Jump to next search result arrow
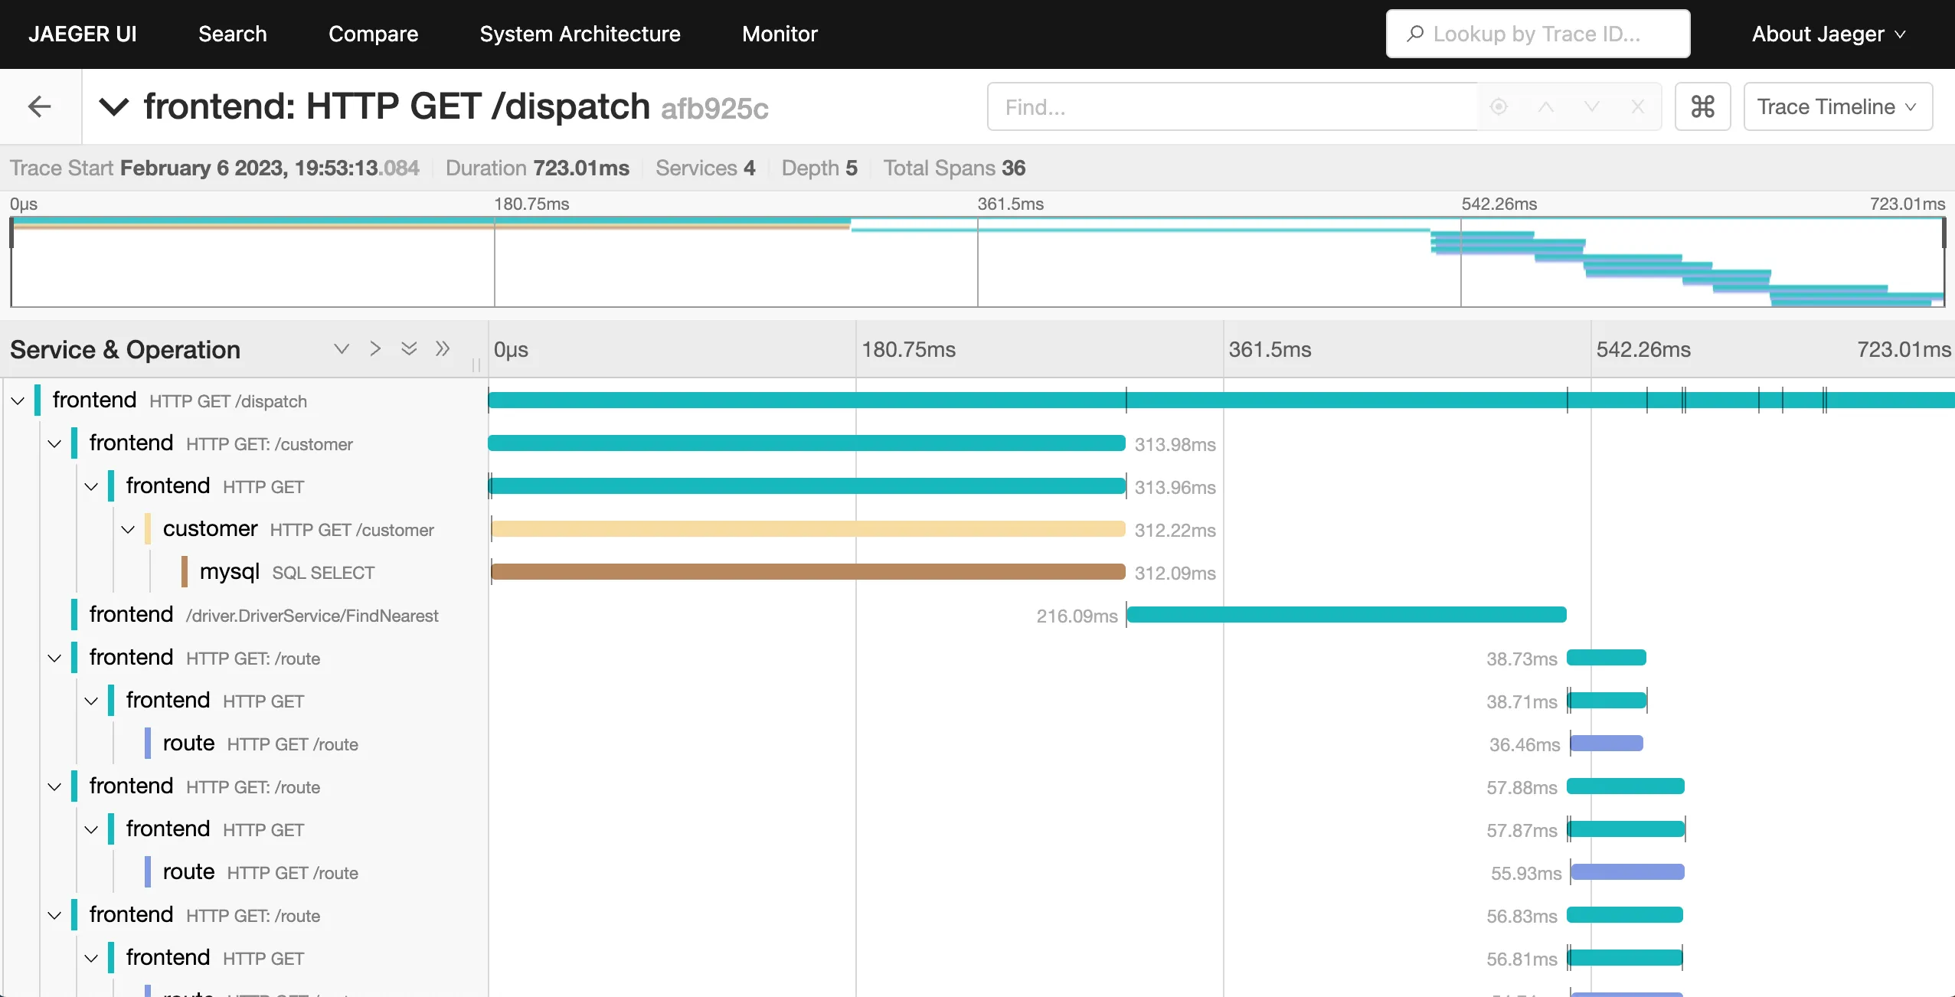 (1592, 106)
